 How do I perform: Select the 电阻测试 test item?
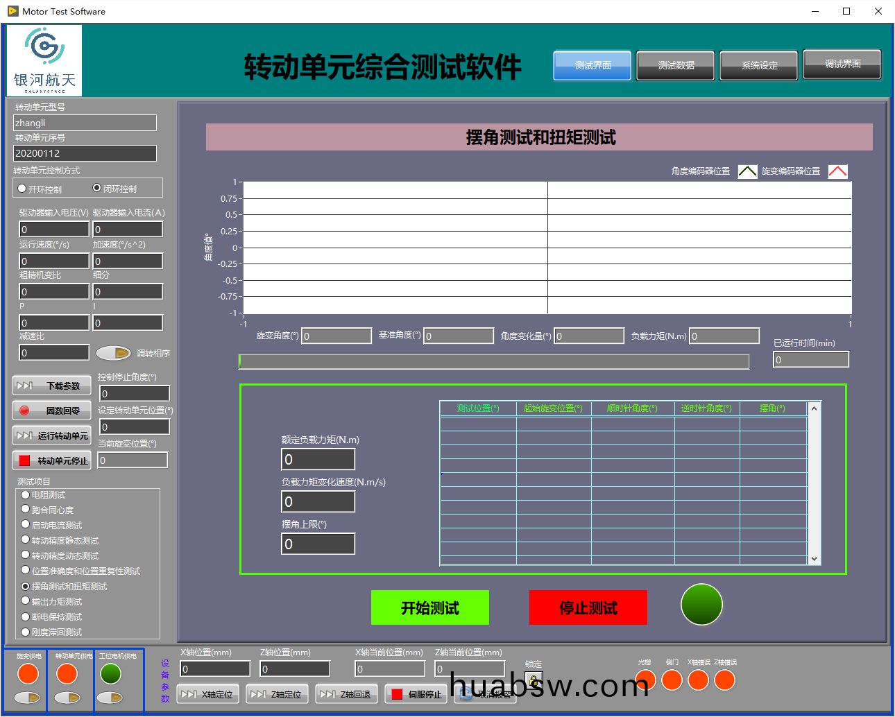point(26,494)
